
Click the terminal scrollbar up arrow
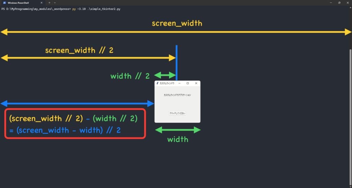pyautogui.click(x=350, y=7)
